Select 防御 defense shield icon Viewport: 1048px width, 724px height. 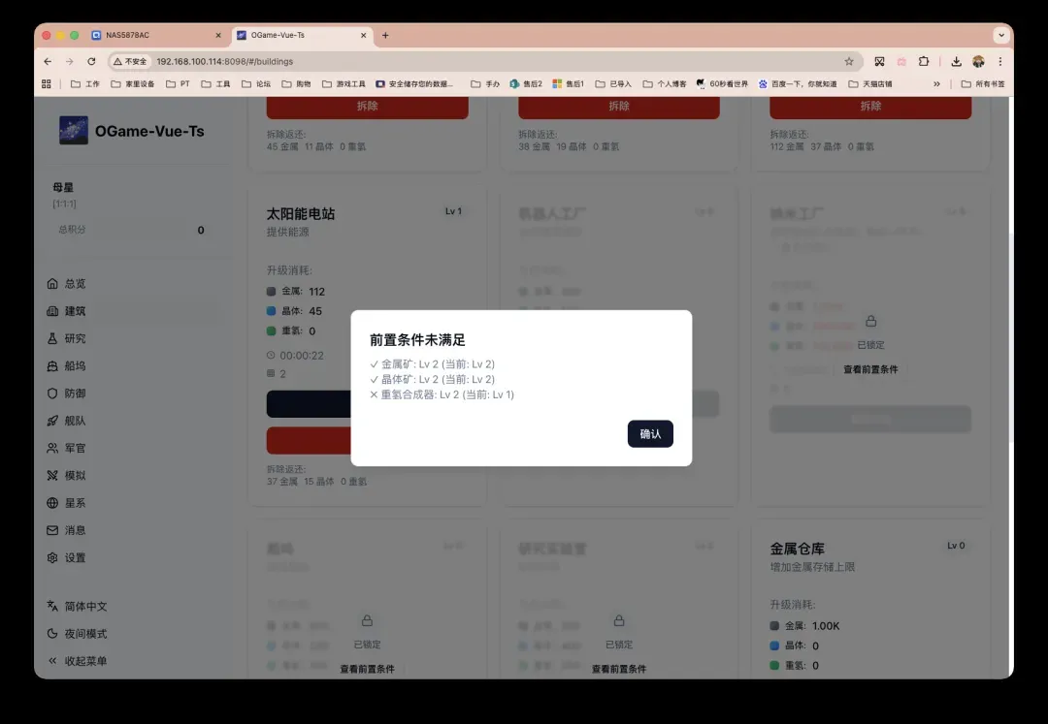(x=53, y=393)
